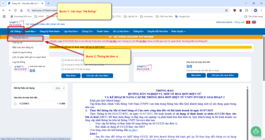
Task: Open the HACK bookmark folder
Action: click(39, 16)
